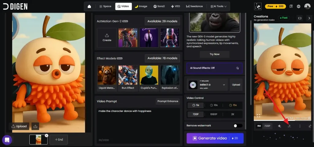
Task: Open the support chat bubble
Action: point(7,140)
